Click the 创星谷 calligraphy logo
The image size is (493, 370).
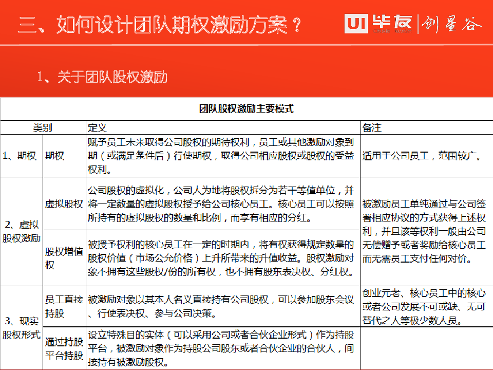tap(452, 24)
